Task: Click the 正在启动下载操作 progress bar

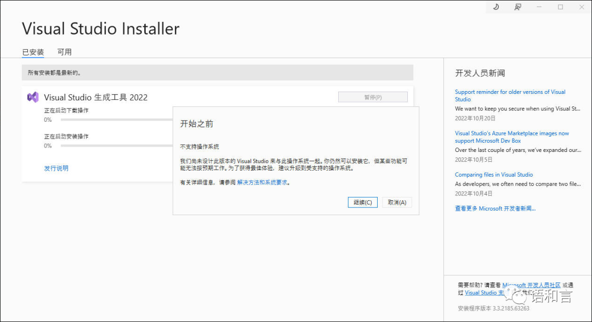Action: (x=116, y=120)
